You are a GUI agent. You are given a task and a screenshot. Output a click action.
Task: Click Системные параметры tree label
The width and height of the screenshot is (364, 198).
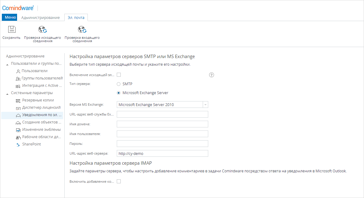[32, 93]
